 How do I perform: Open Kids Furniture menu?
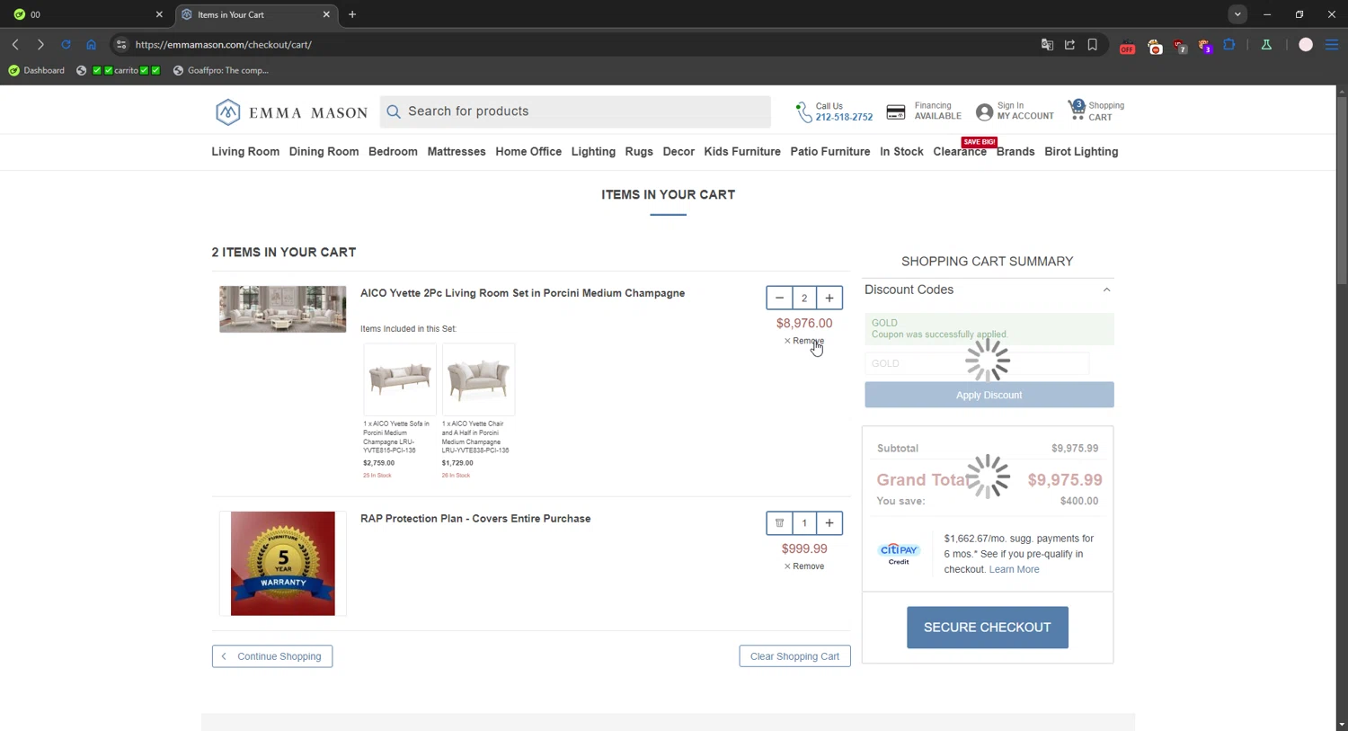(742, 151)
